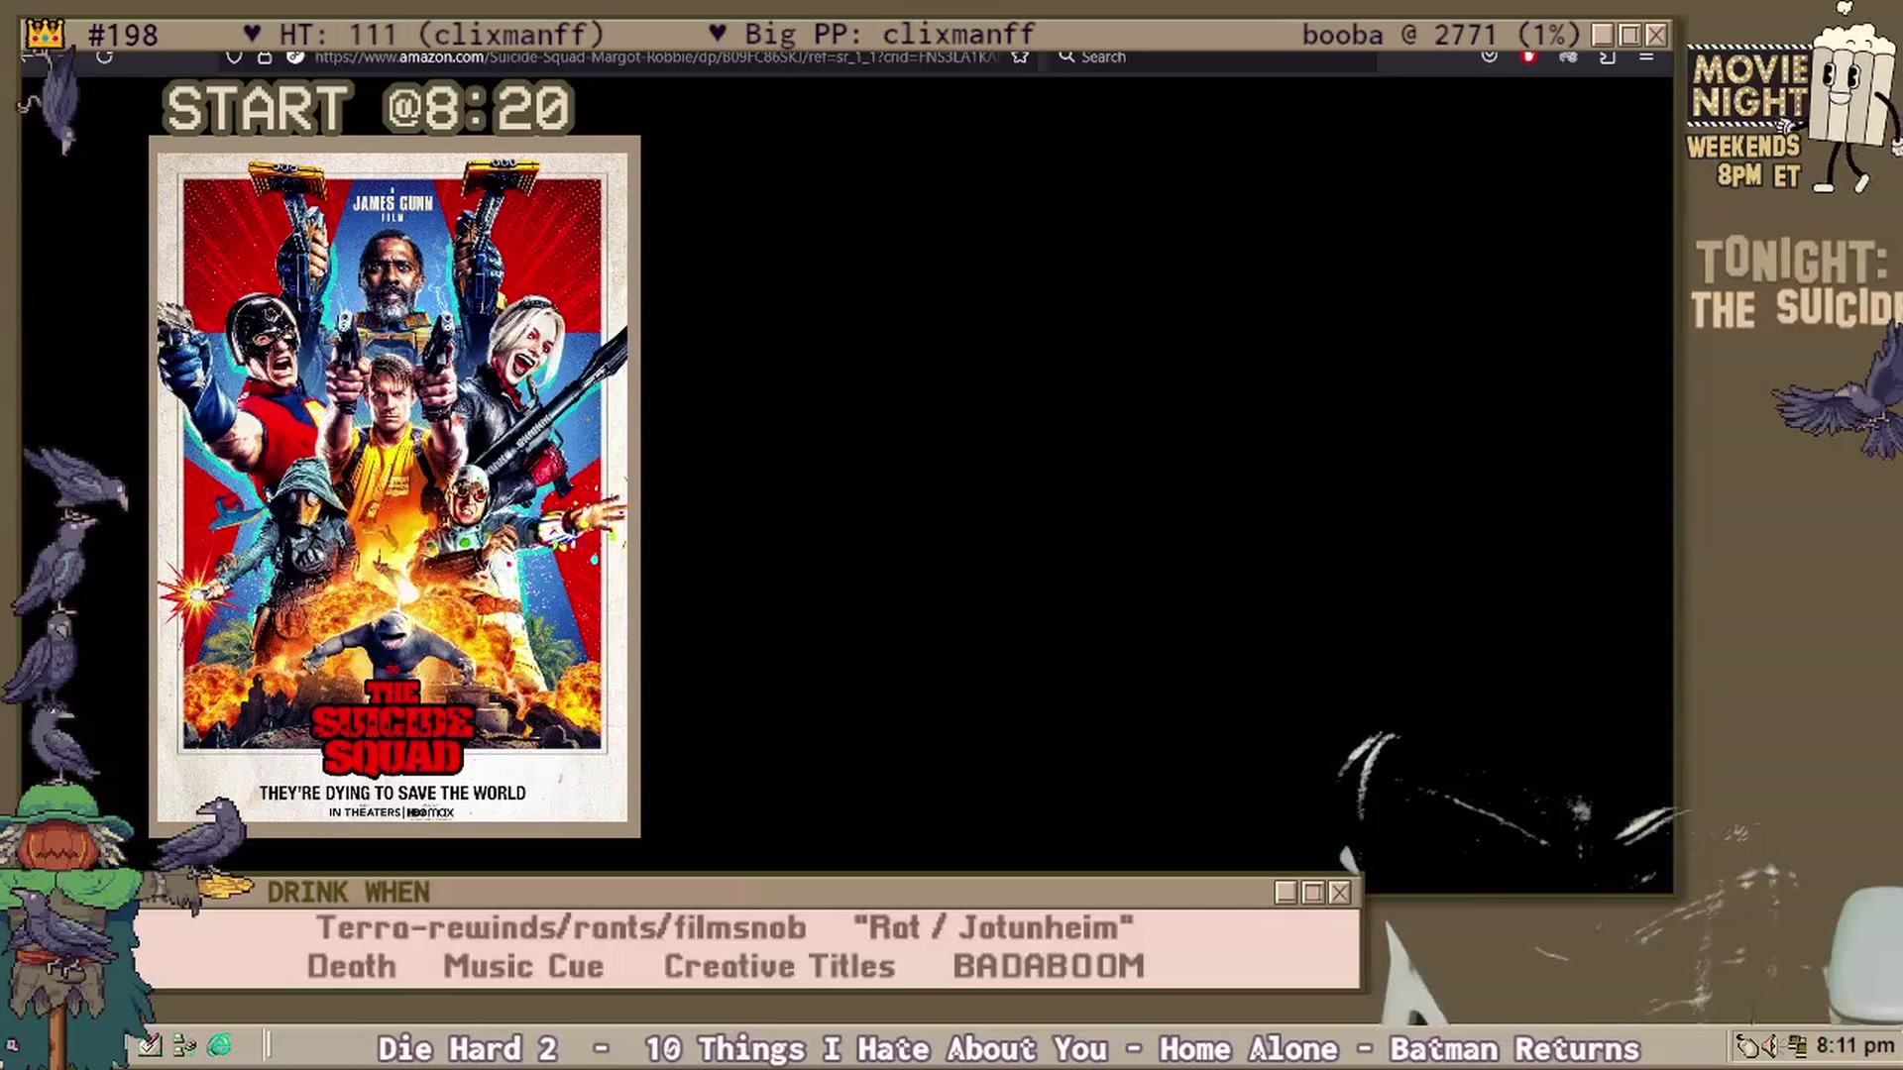Click the 'Creative Titles' drink rule
The image size is (1903, 1070).
pyautogui.click(x=780, y=966)
